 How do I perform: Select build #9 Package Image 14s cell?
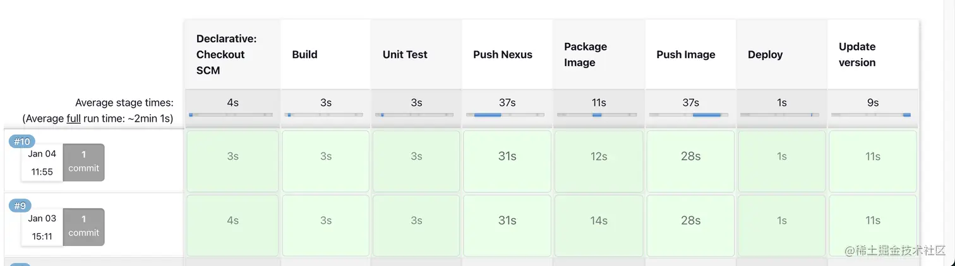(598, 225)
